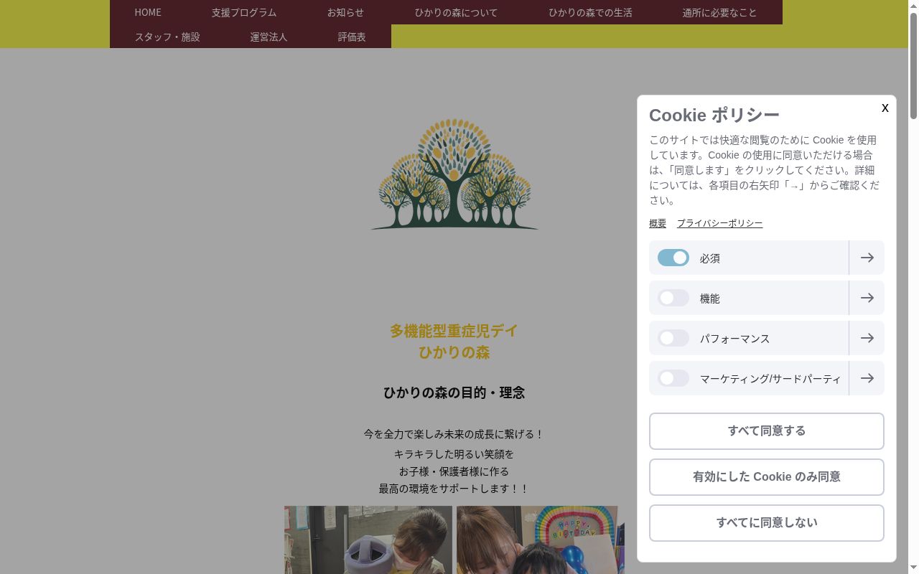Enable the パフォーマンス cookie switch
The width and height of the screenshot is (919, 574).
click(673, 338)
